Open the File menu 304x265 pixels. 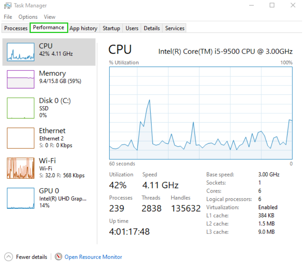coord(7,17)
